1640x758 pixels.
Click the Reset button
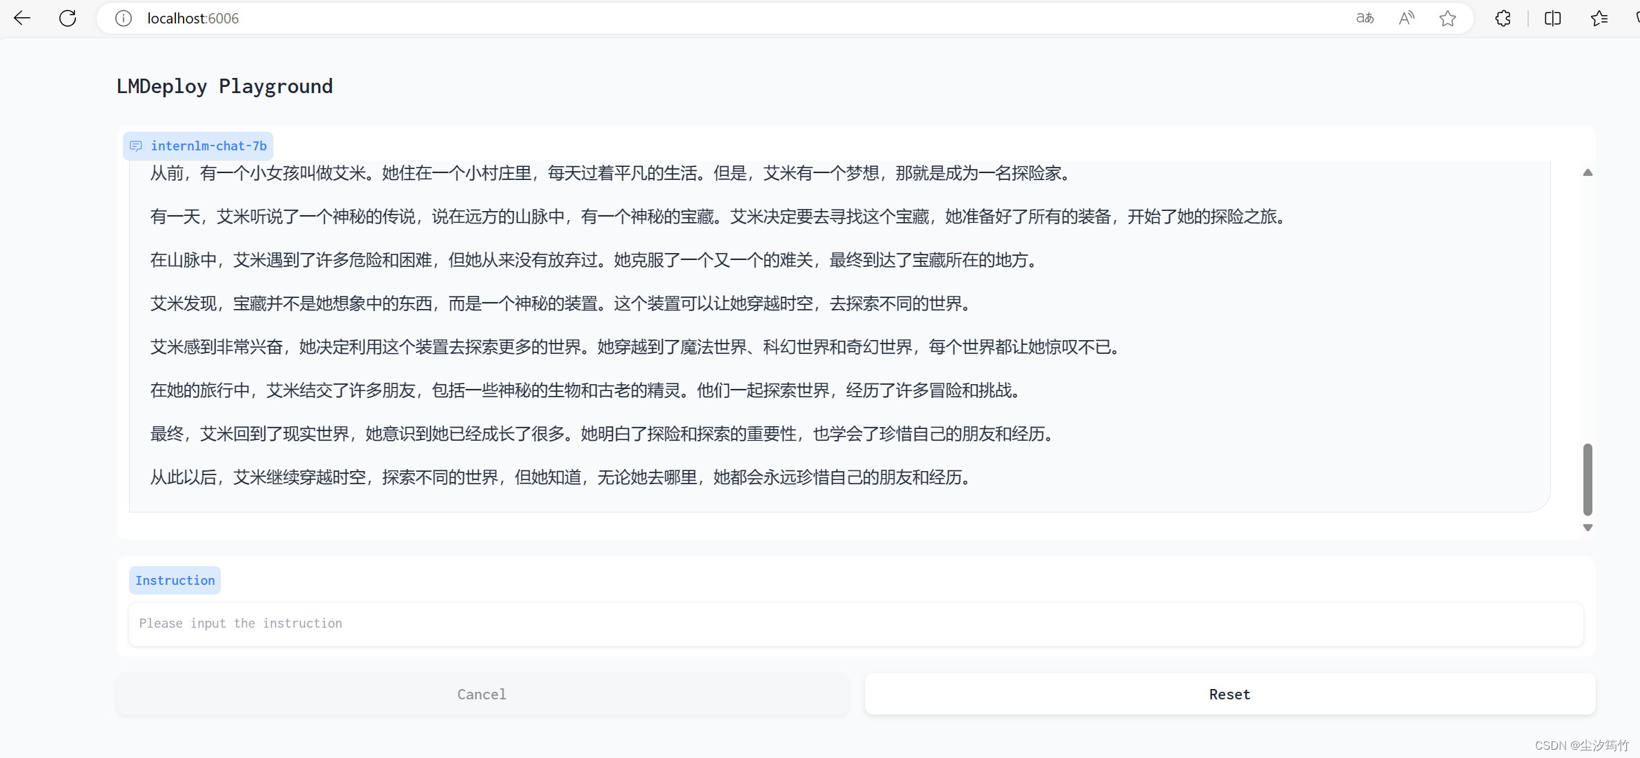coord(1229,694)
